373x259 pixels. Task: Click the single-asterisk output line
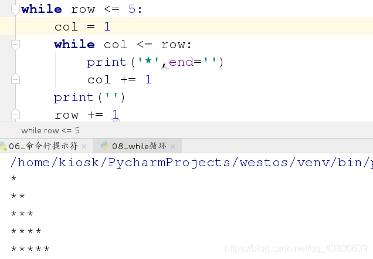[14, 178]
